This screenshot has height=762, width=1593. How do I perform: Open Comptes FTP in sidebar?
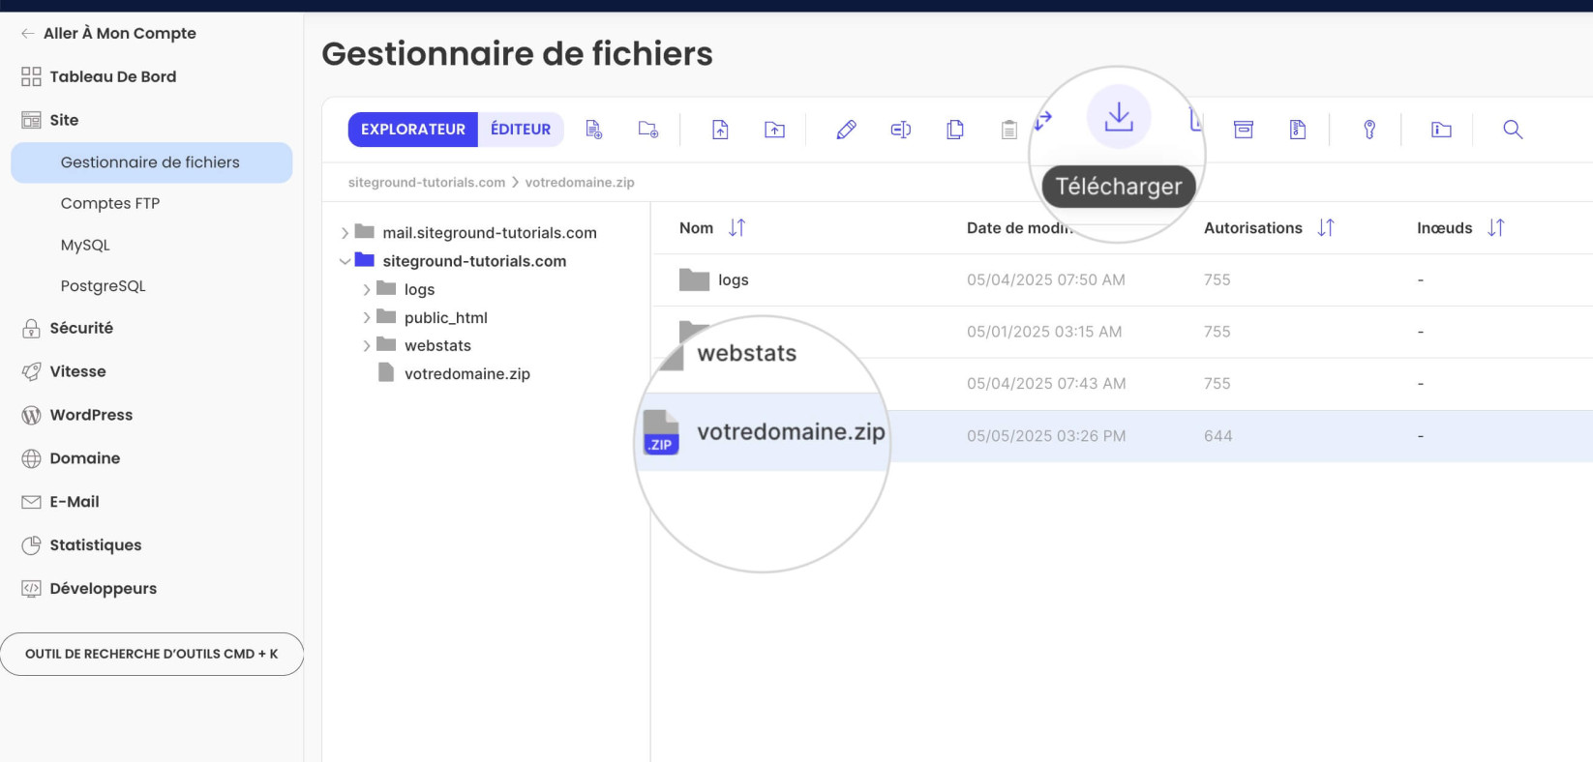coord(110,203)
